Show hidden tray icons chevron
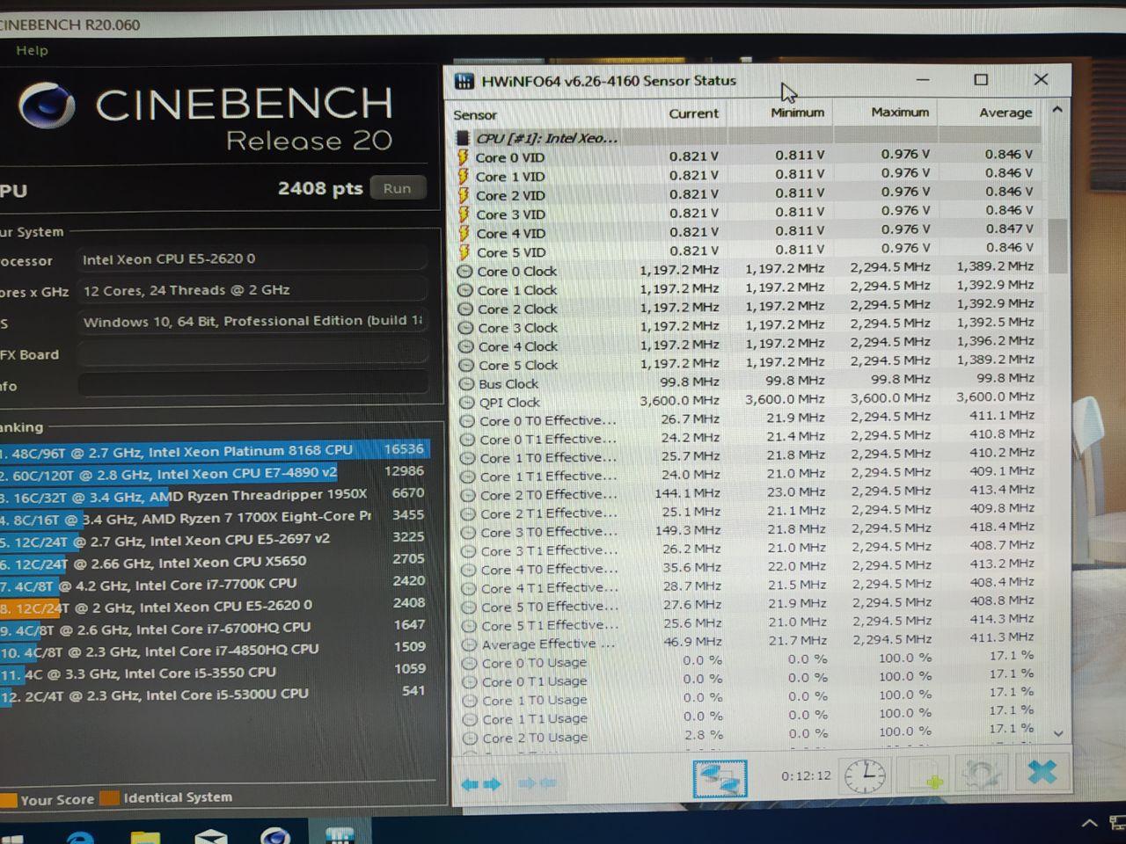Image resolution: width=1126 pixels, height=844 pixels. pyautogui.click(x=1089, y=824)
